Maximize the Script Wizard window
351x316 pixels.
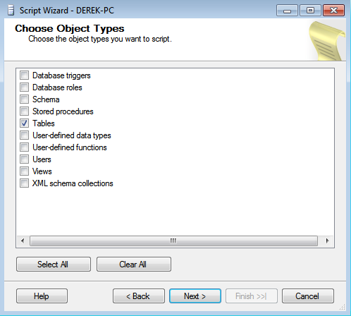(310, 11)
